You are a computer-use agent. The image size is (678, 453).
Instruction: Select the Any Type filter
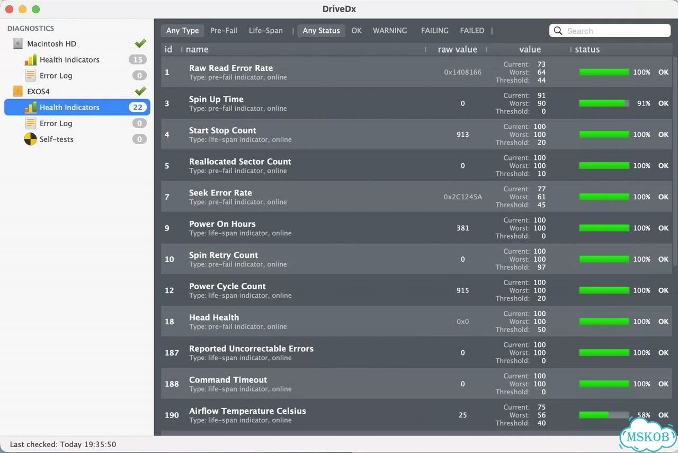[183, 31]
